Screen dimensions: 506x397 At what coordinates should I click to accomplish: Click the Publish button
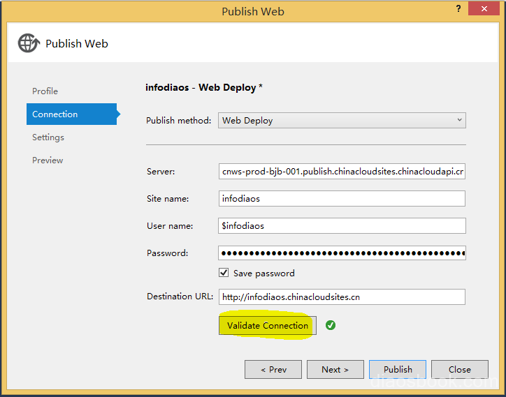[398, 369]
